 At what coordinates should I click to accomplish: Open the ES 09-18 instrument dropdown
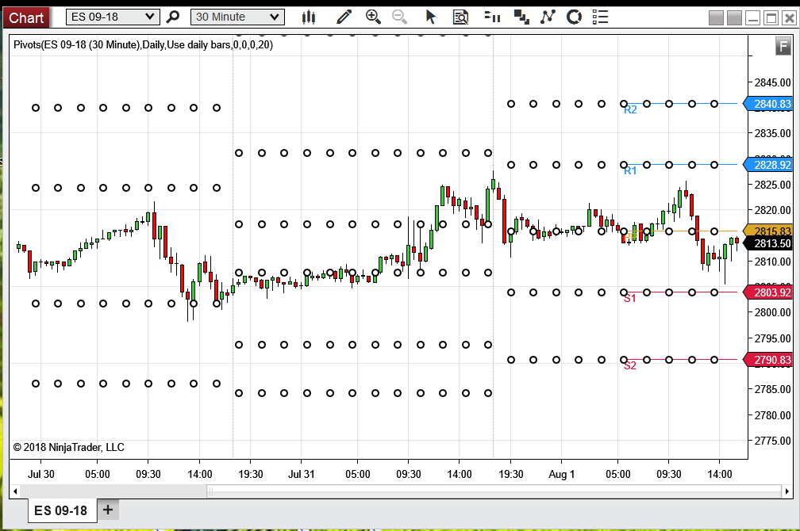[x=113, y=17]
